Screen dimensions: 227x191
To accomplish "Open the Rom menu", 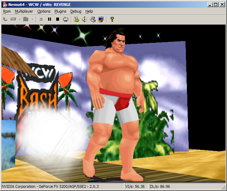I will 7,11.
